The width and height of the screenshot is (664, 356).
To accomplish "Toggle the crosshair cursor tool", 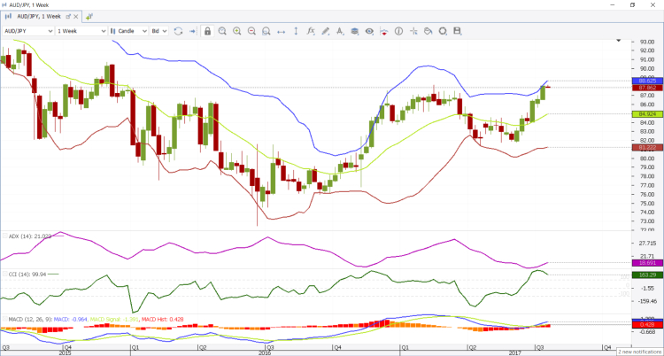I will point(413,31).
